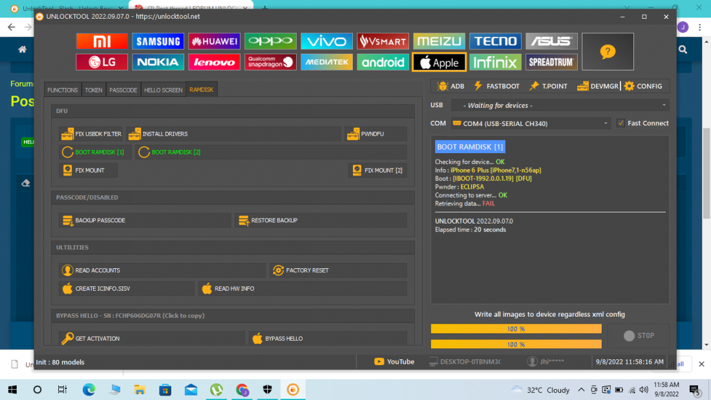The height and width of the screenshot is (400, 711).
Task: Select the Android logo
Action: click(383, 62)
